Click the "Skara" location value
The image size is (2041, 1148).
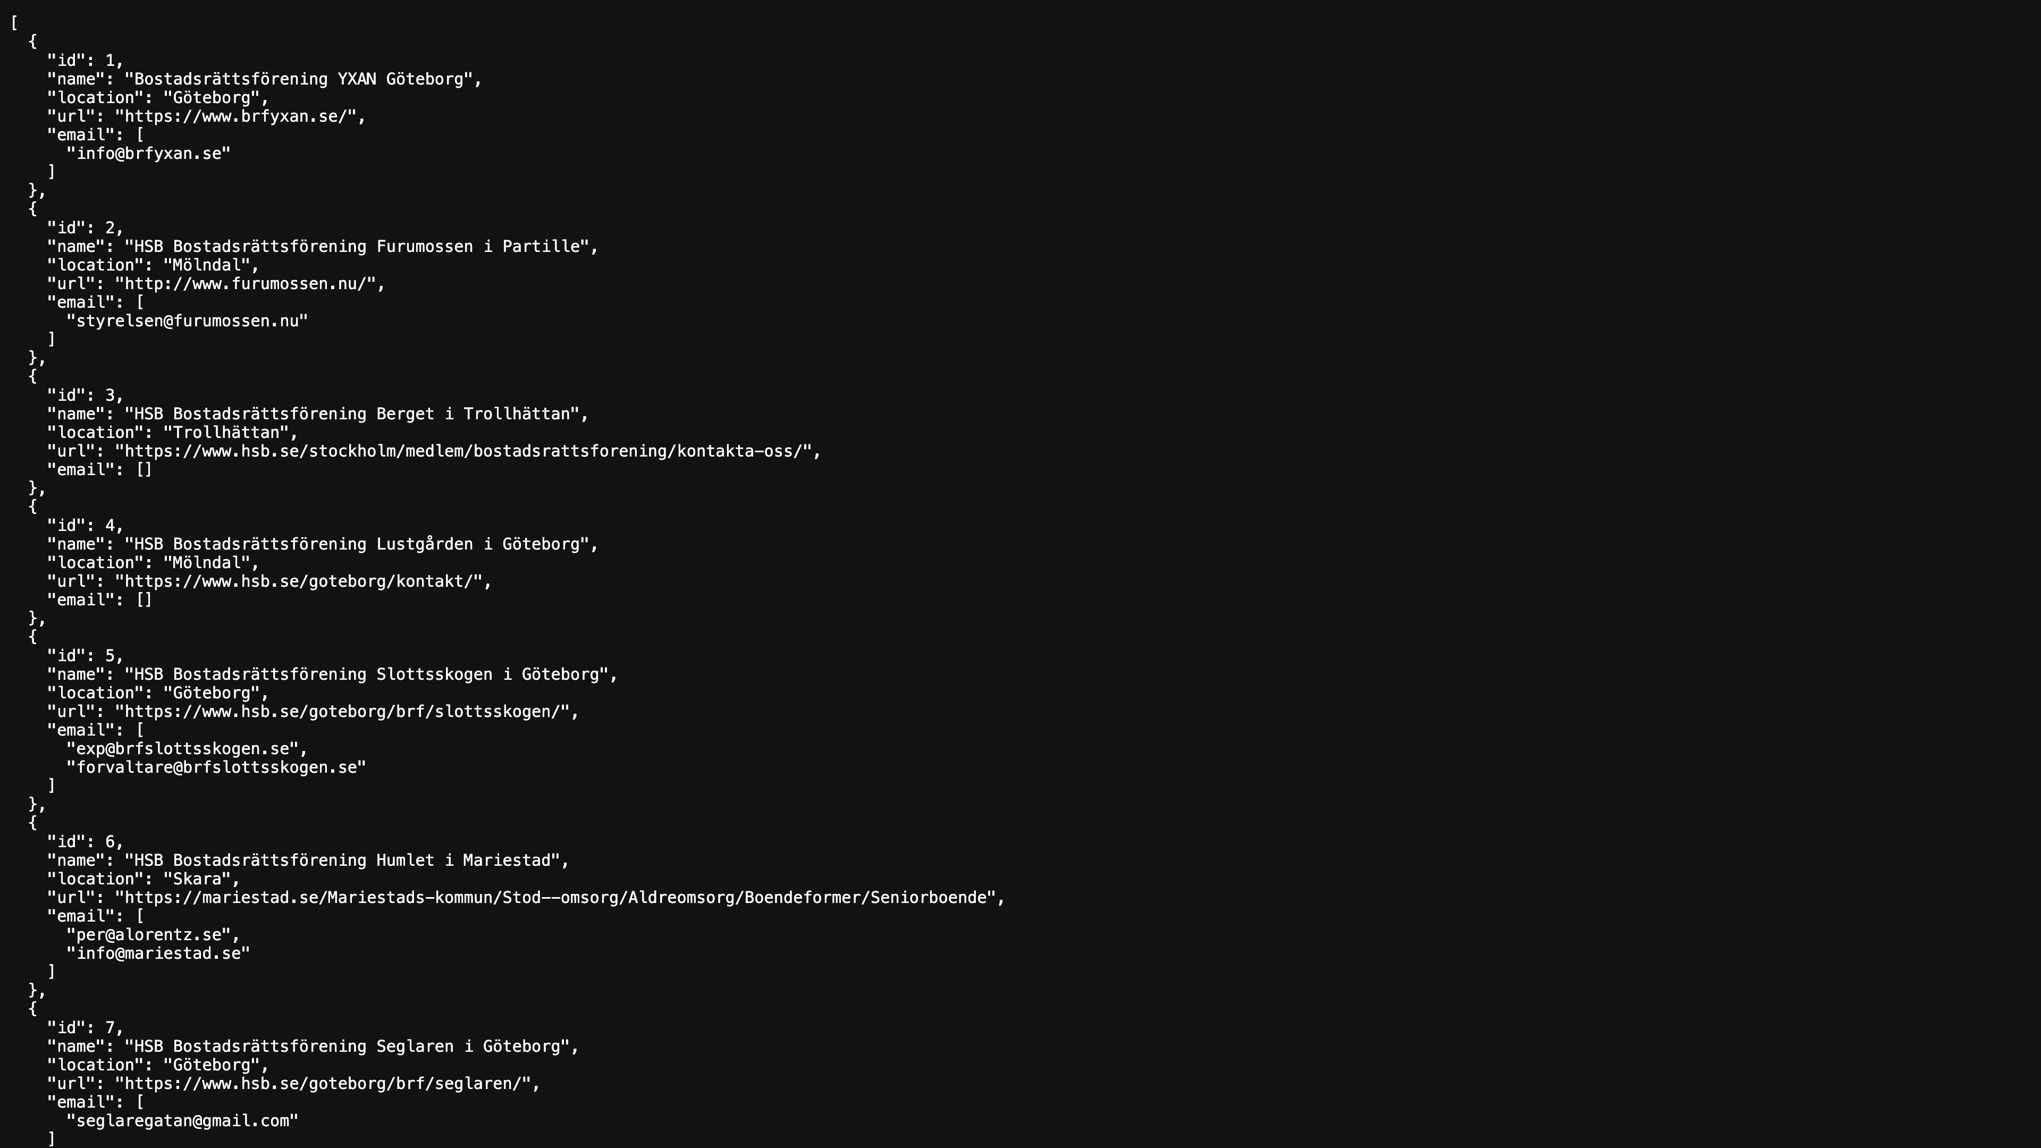[x=201, y=879]
